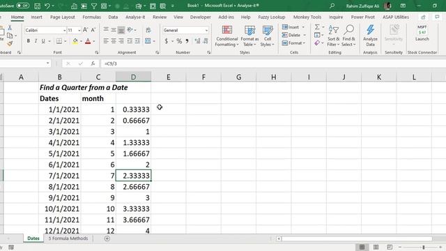Toggle Bottom Align vertical alignment
This screenshot has width=446, height=251.
121,30
